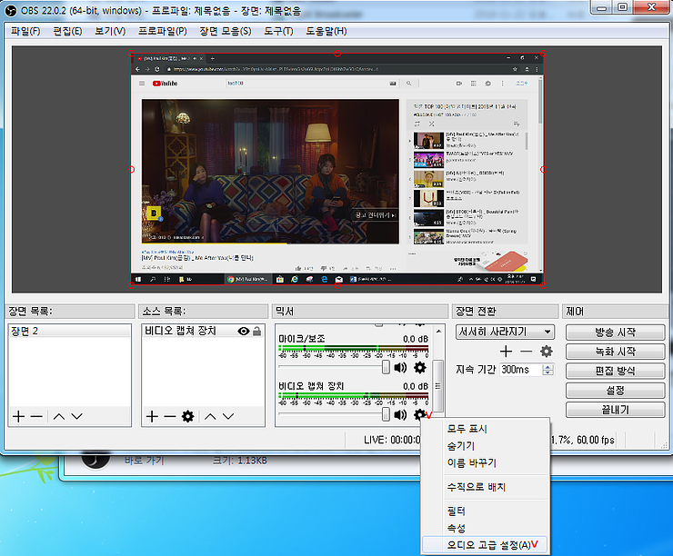Viewport: 673px width, 556px height.
Task: Mute the 비디오 캡쳐 장치 mixer speaker icon
Action: tap(400, 414)
